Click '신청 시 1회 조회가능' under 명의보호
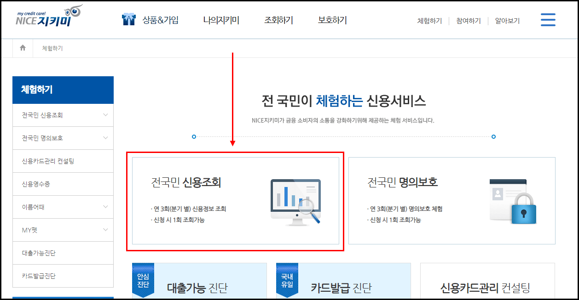 click(x=394, y=220)
